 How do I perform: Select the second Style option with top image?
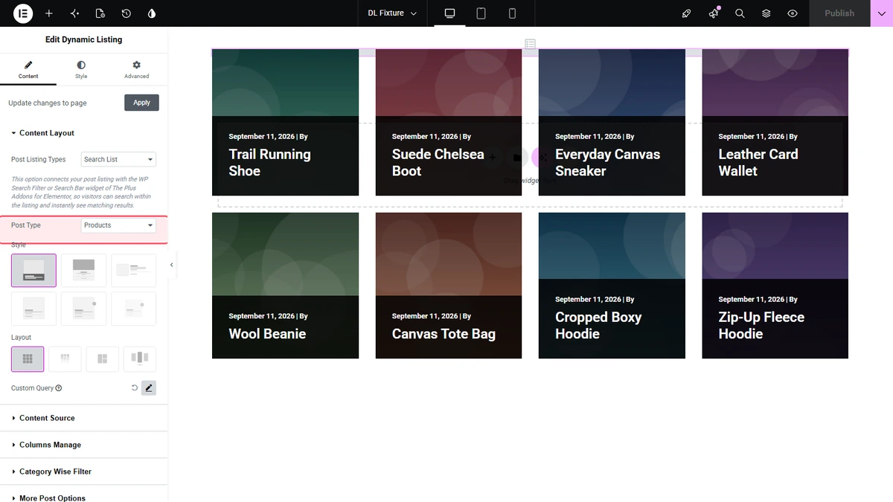pos(83,270)
